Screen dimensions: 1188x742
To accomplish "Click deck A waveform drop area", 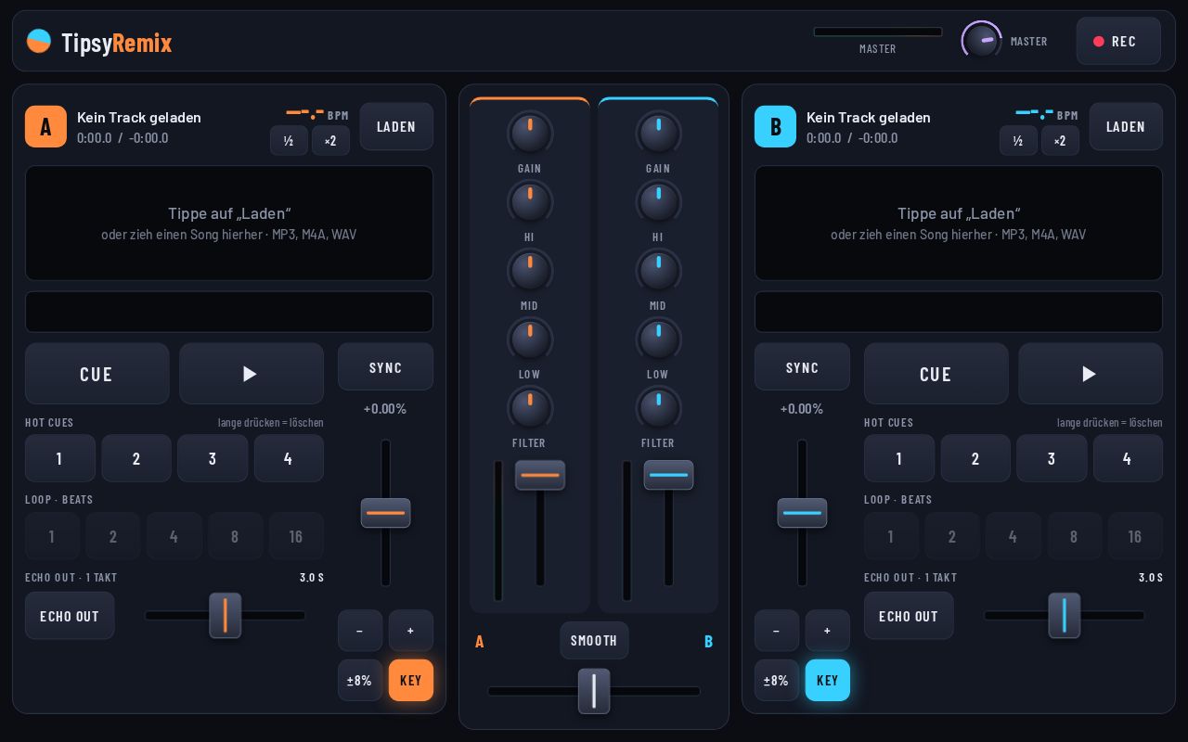I will click(x=229, y=223).
